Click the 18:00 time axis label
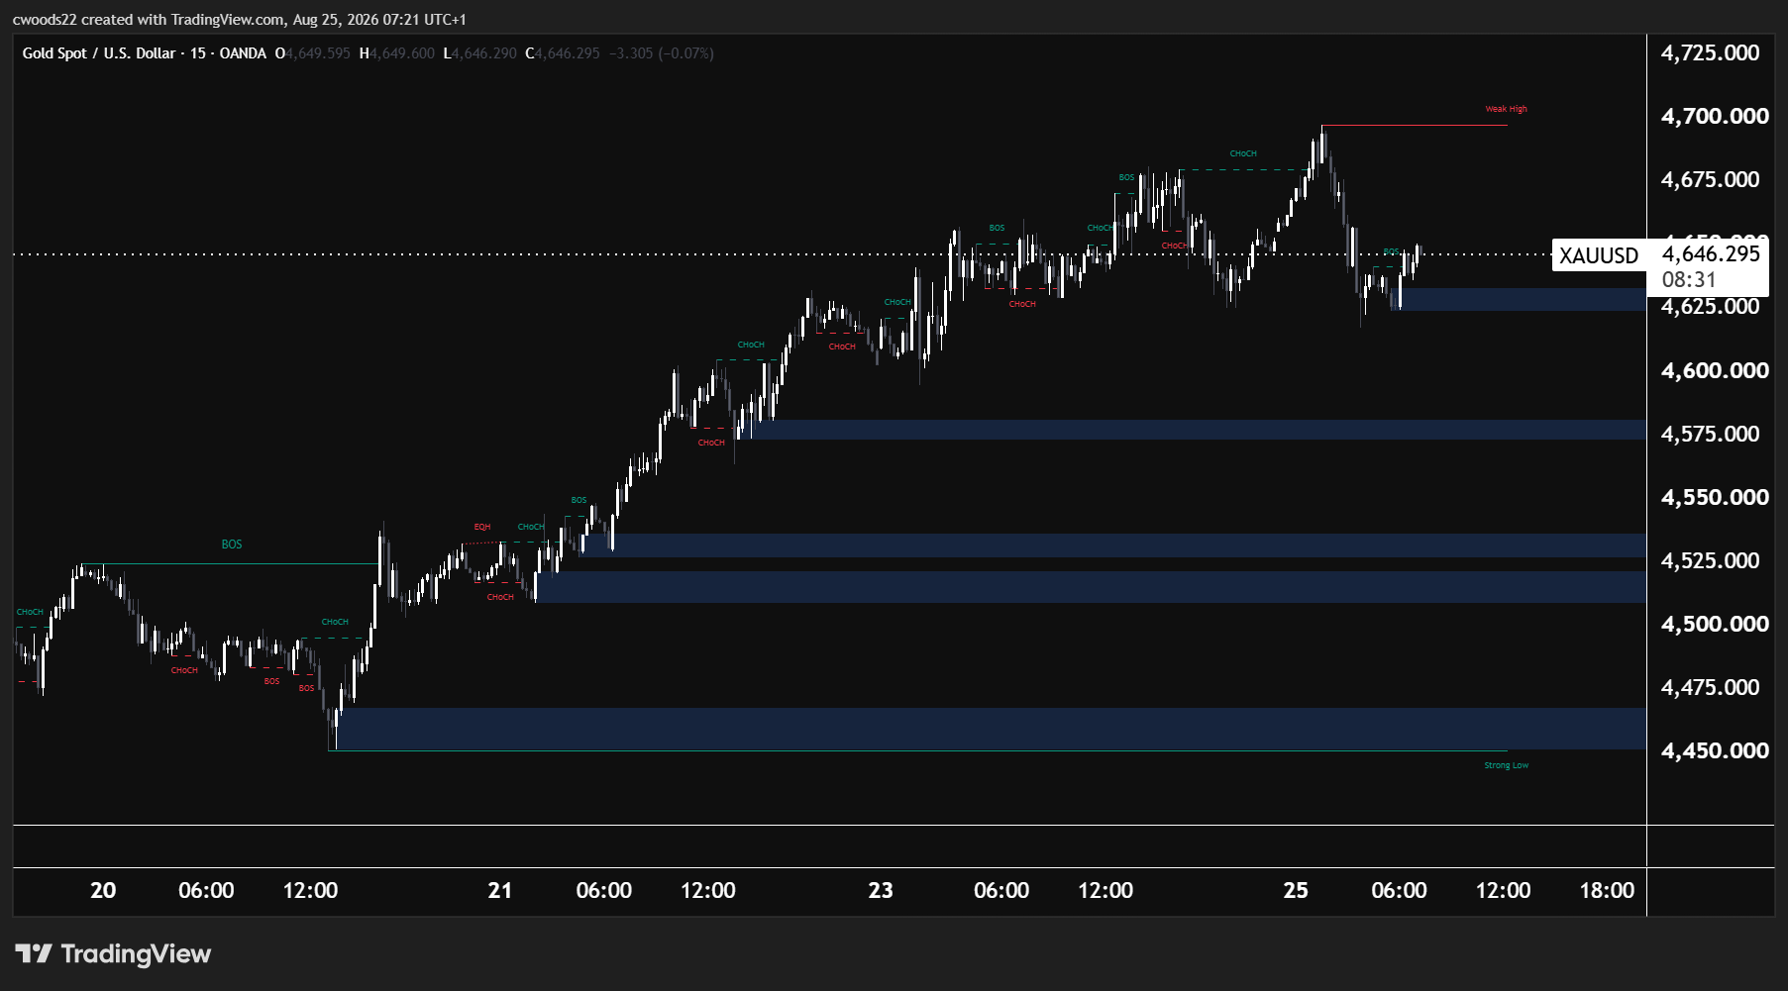 (x=1607, y=890)
